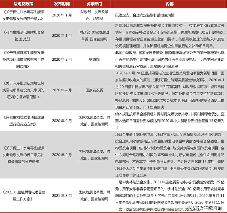The image size is (227, 213).
Task: Click the 搜狐号@千际咨询 watermark
Action: coord(204,208)
